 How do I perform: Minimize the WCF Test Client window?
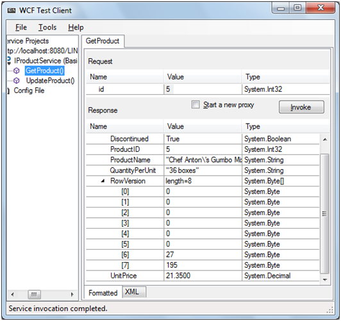tap(281, 8)
